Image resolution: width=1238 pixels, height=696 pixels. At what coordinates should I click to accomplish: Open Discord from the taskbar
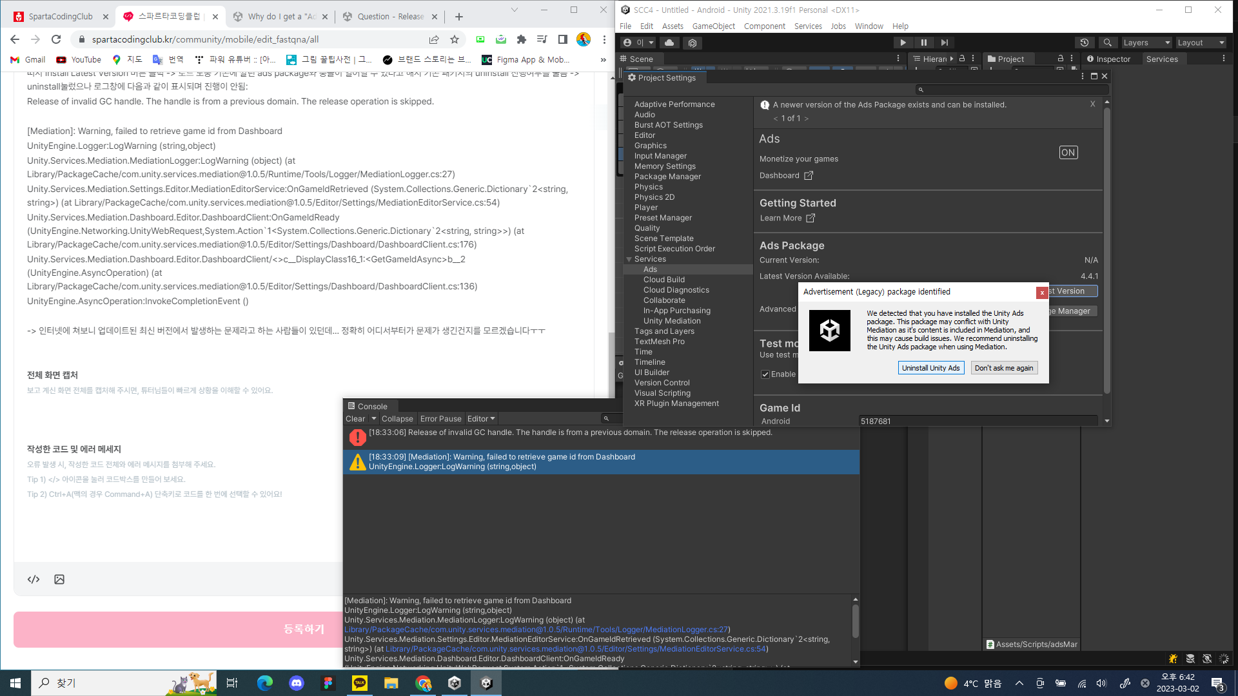pos(297,683)
